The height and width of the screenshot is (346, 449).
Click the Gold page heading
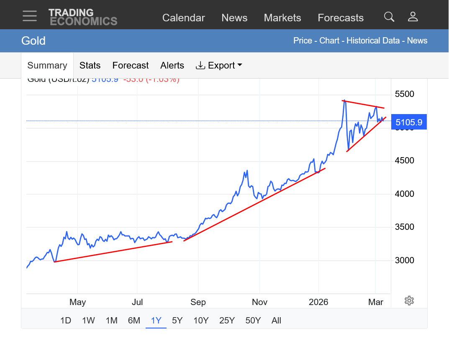tap(33, 41)
